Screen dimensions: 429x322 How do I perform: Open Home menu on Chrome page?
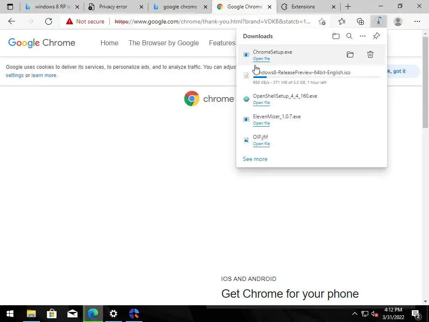109,43
